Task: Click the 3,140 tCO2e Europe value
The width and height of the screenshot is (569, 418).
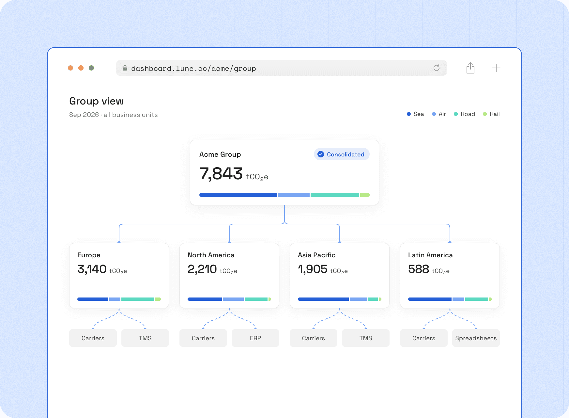Action: coord(102,269)
